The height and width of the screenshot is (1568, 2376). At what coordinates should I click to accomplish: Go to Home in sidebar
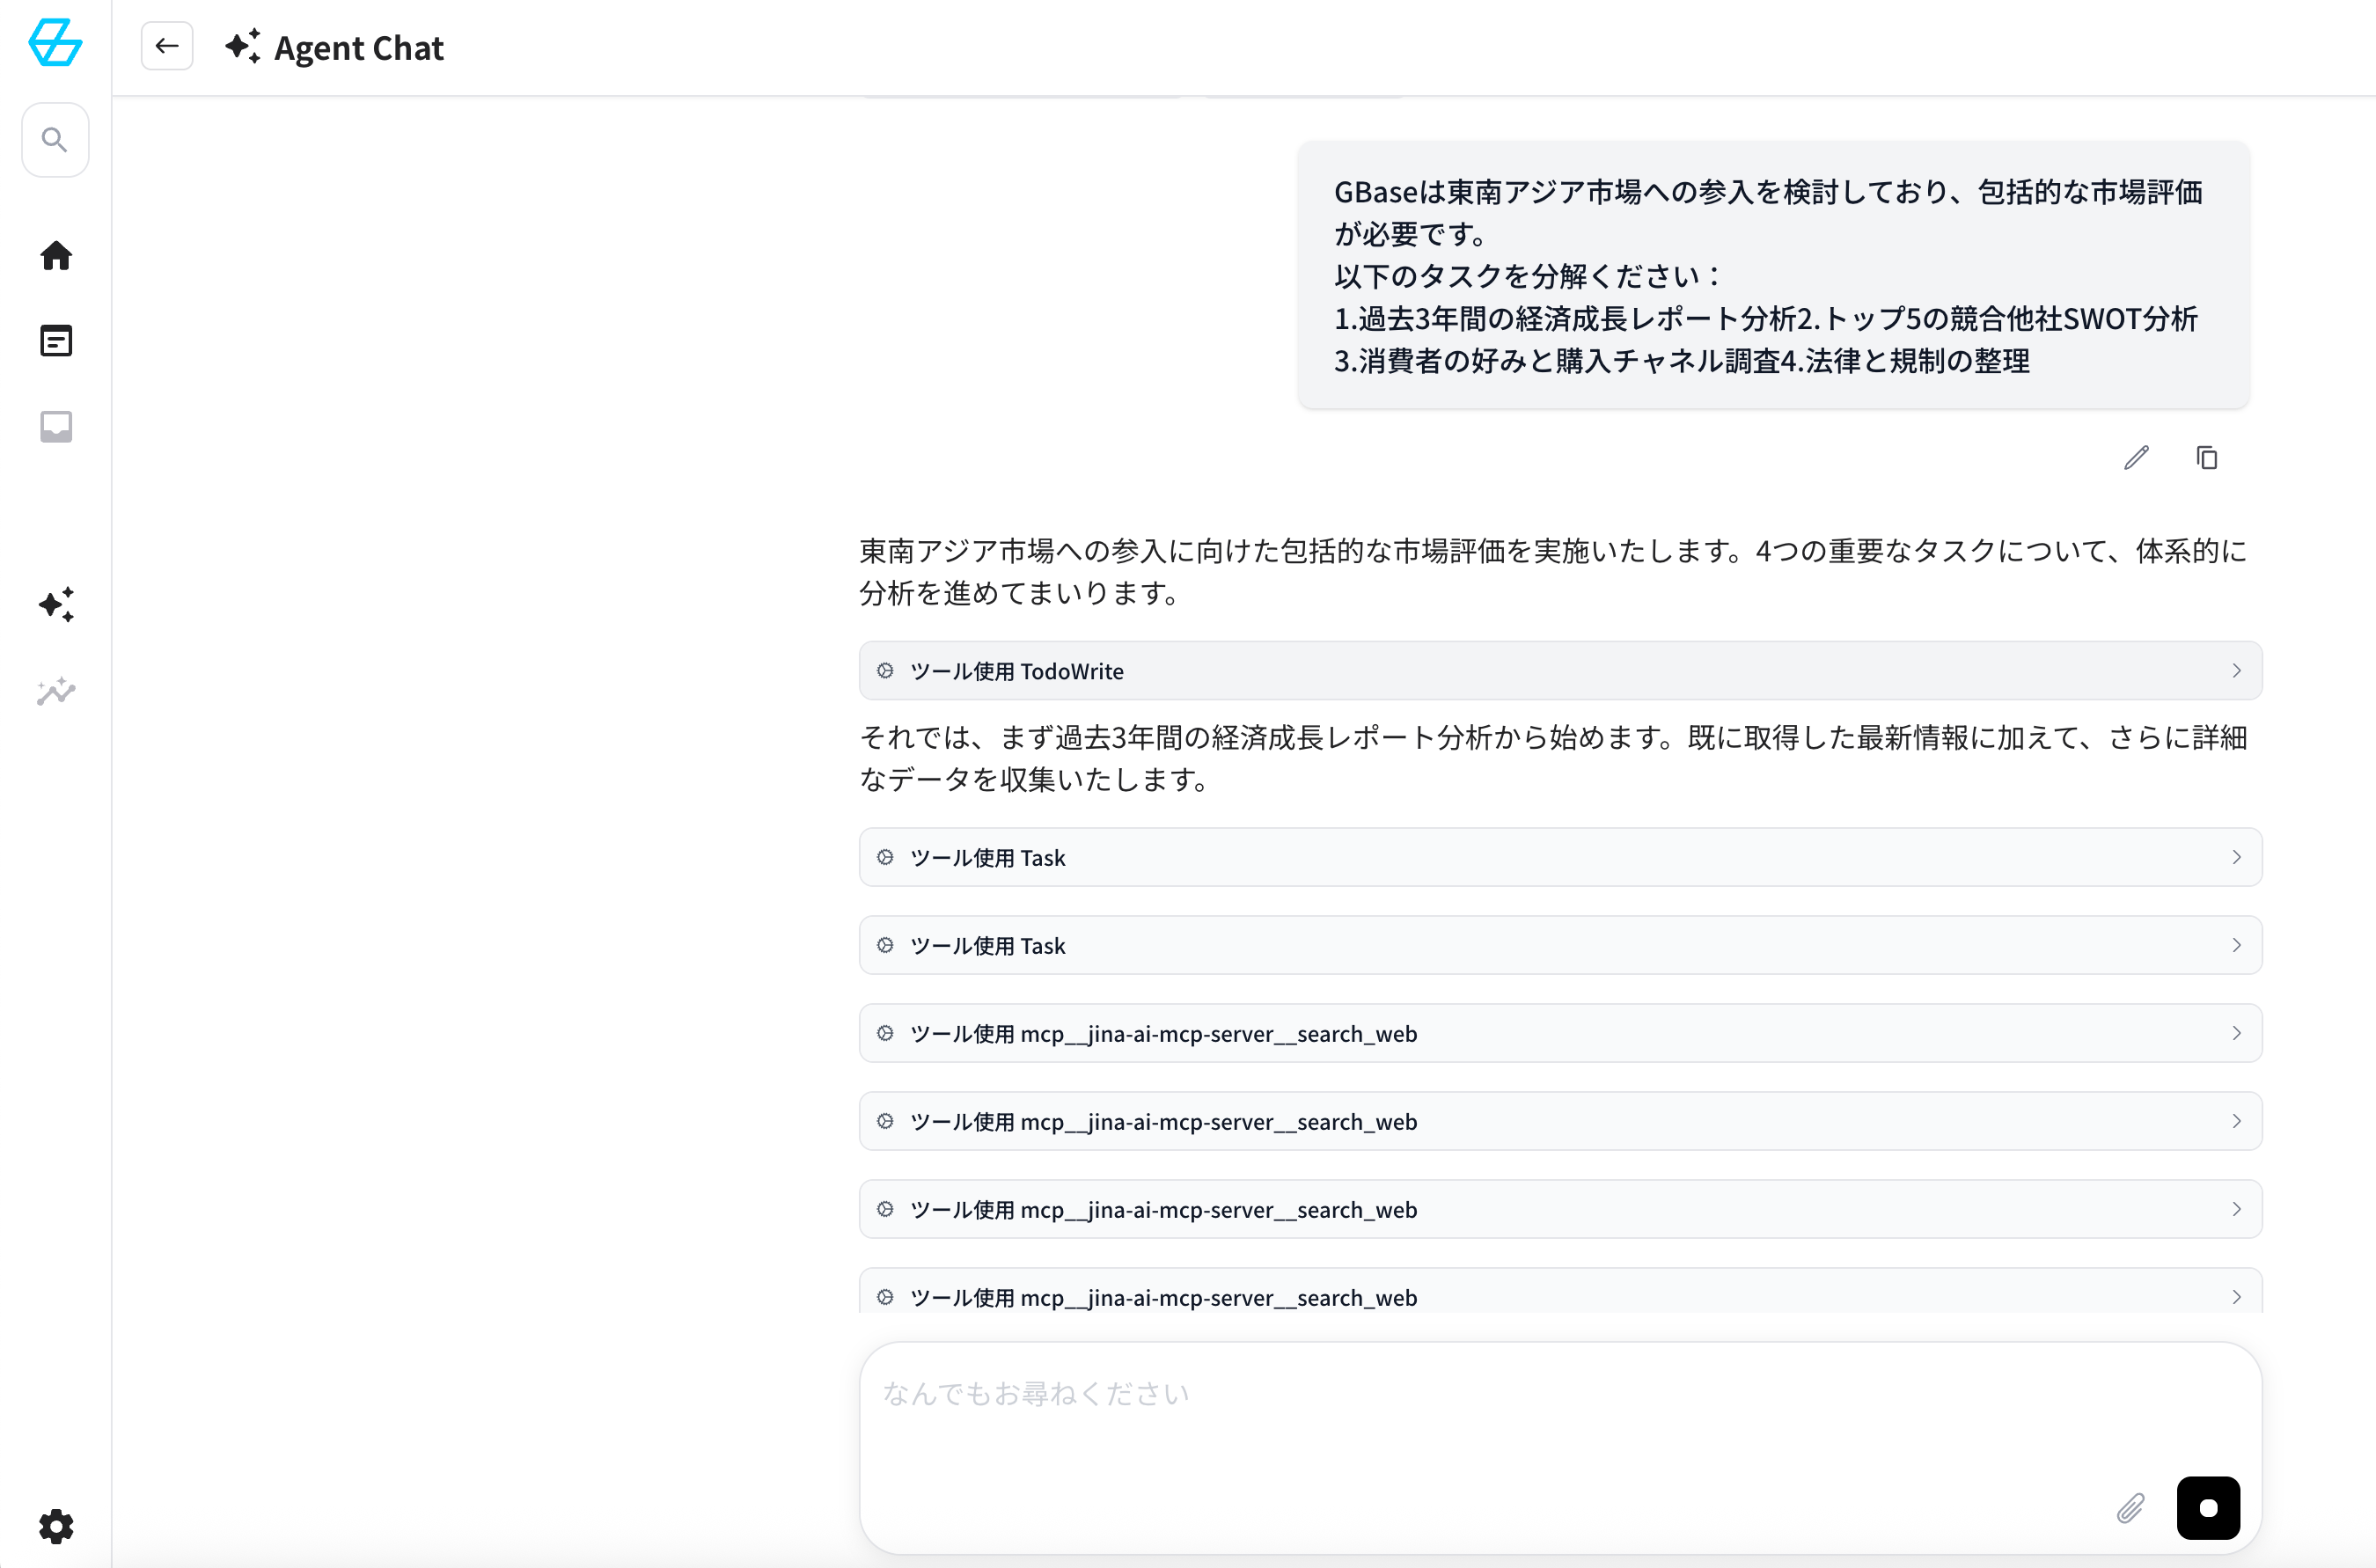click(x=56, y=256)
